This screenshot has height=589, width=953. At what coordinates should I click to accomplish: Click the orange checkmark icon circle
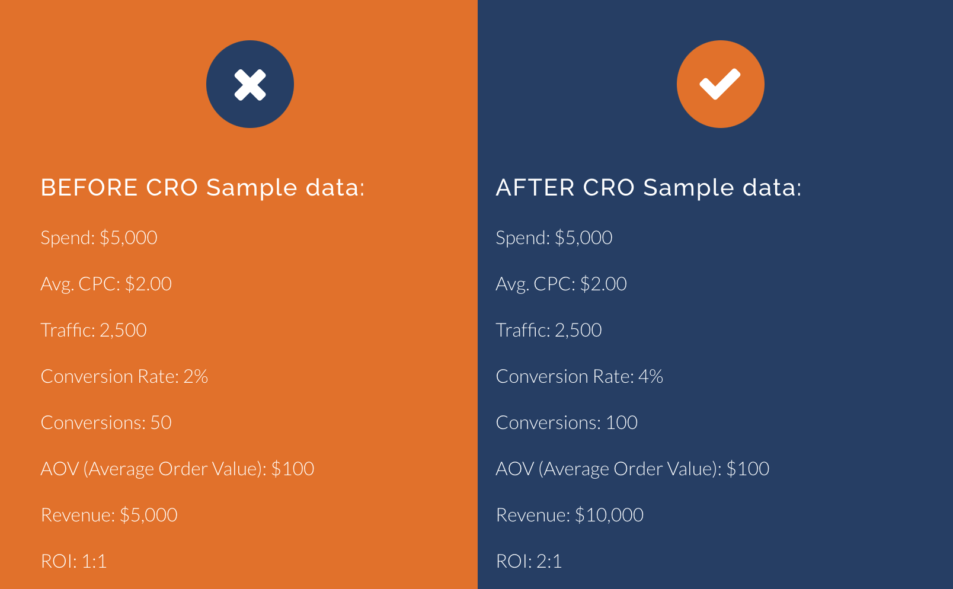720,84
